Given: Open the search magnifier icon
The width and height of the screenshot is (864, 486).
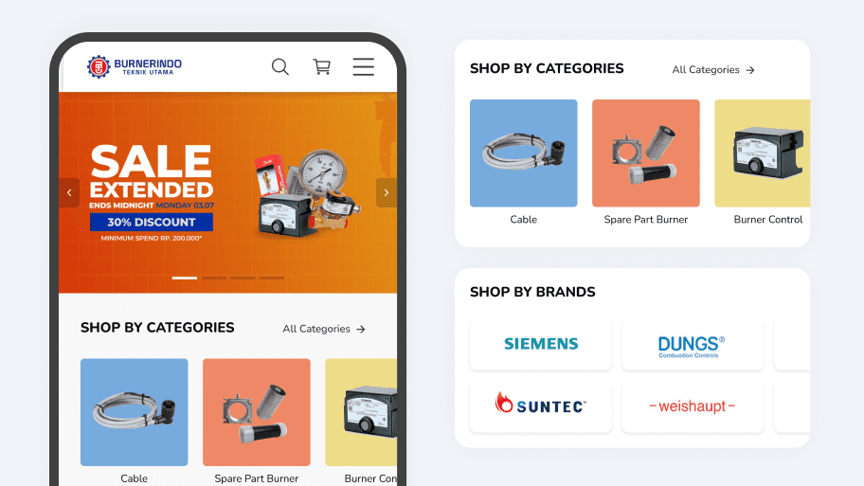Looking at the screenshot, I should [279, 66].
